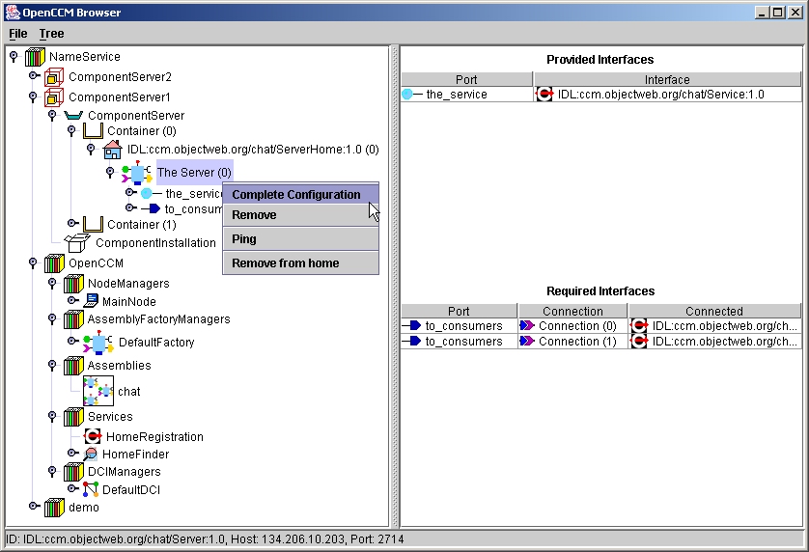Click the ComponentInstallation box icon
The image size is (809, 552).
pyautogui.click(x=77, y=242)
